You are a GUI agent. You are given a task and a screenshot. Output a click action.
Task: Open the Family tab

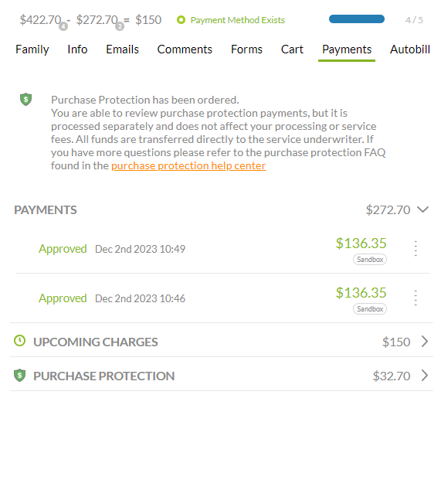coord(32,49)
